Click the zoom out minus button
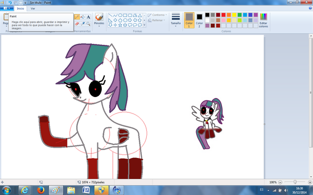The height and width of the screenshot is (195, 313). (280, 182)
